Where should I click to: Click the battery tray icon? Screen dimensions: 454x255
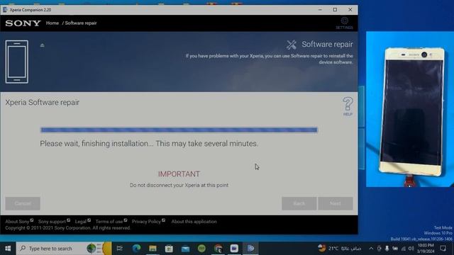pos(395,249)
